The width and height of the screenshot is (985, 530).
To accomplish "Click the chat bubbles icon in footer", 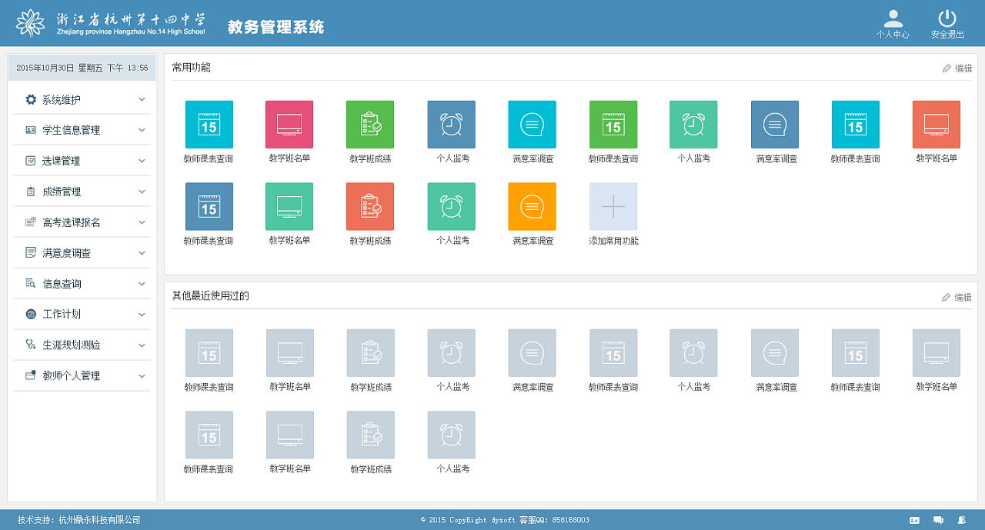I will click(x=938, y=520).
